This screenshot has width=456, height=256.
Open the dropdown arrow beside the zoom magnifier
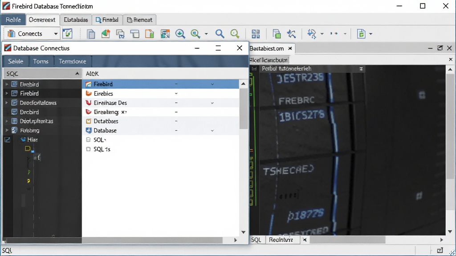[x=206, y=34]
